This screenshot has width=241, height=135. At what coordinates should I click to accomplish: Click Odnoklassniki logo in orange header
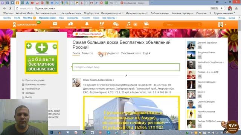[25, 24]
